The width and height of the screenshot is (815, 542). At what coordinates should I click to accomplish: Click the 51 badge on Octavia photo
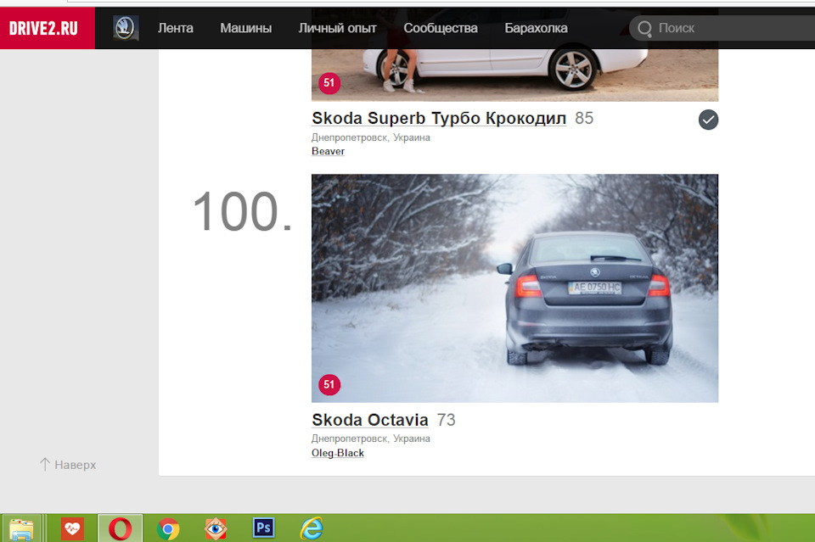pyautogui.click(x=329, y=385)
